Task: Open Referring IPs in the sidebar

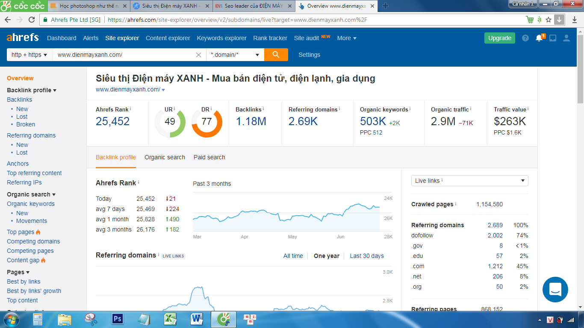Action: [24, 182]
